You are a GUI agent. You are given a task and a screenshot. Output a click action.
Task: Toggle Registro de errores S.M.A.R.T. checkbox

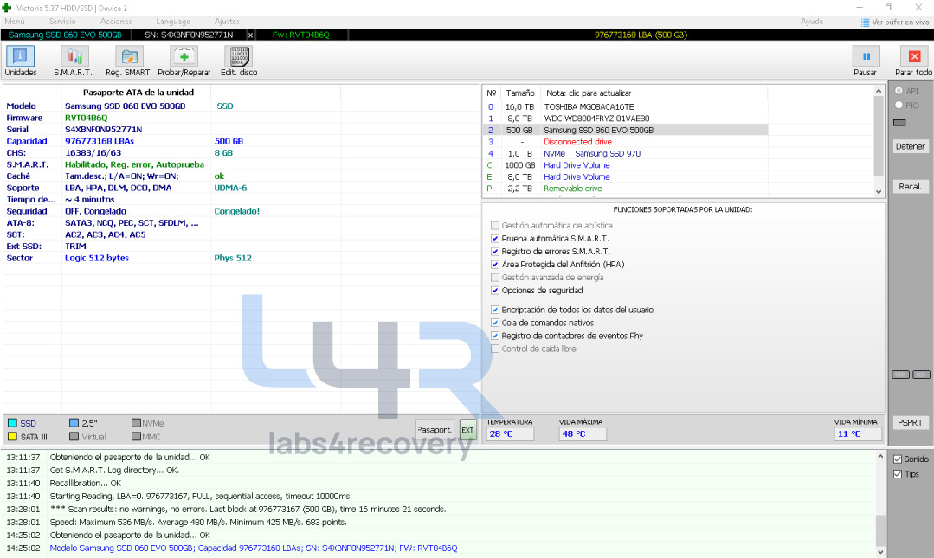click(495, 252)
